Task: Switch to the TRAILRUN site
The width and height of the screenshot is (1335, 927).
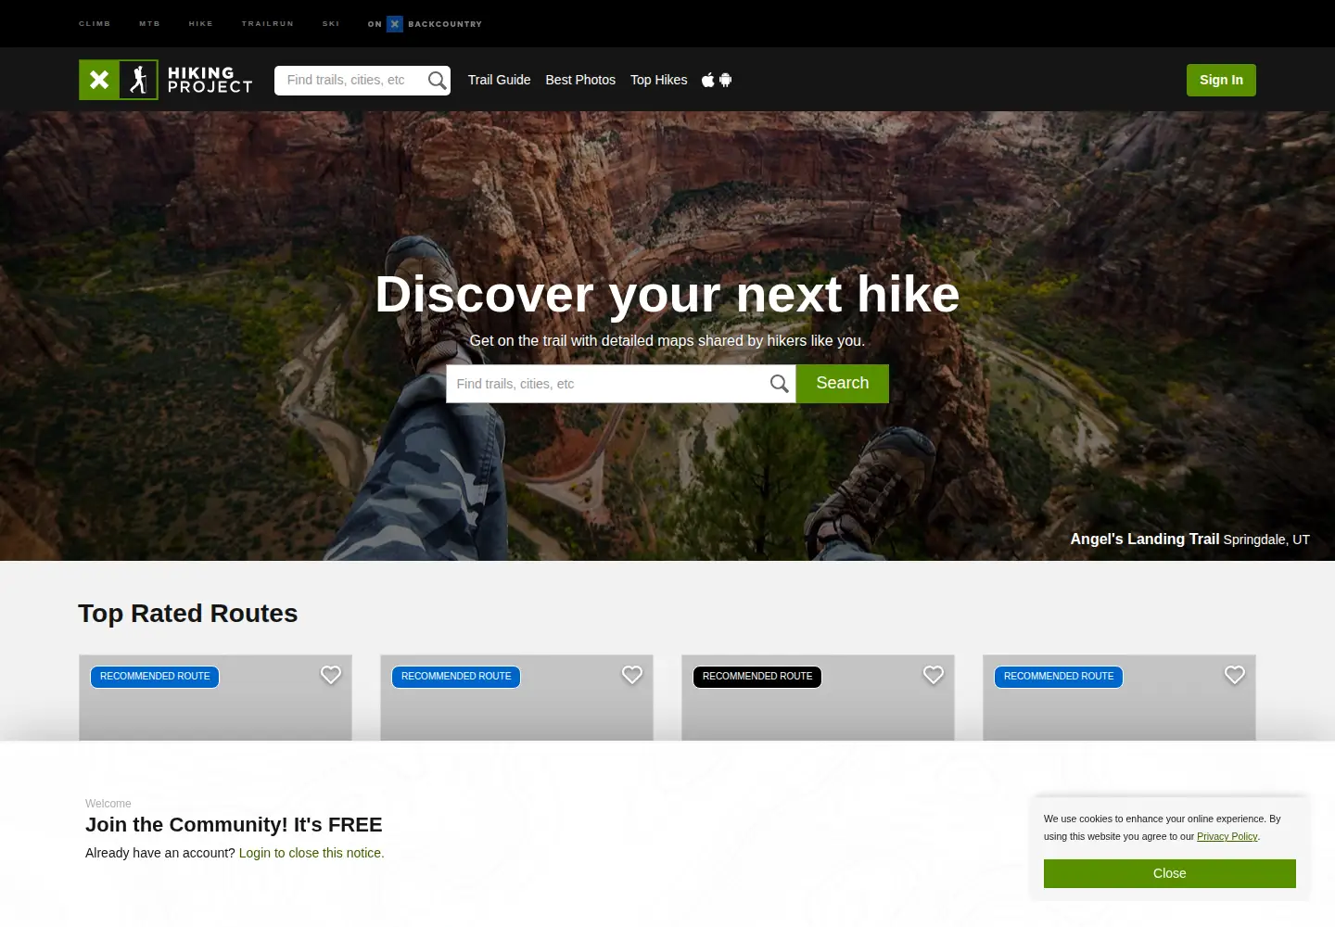Action: pyautogui.click(x=268, y=24)
